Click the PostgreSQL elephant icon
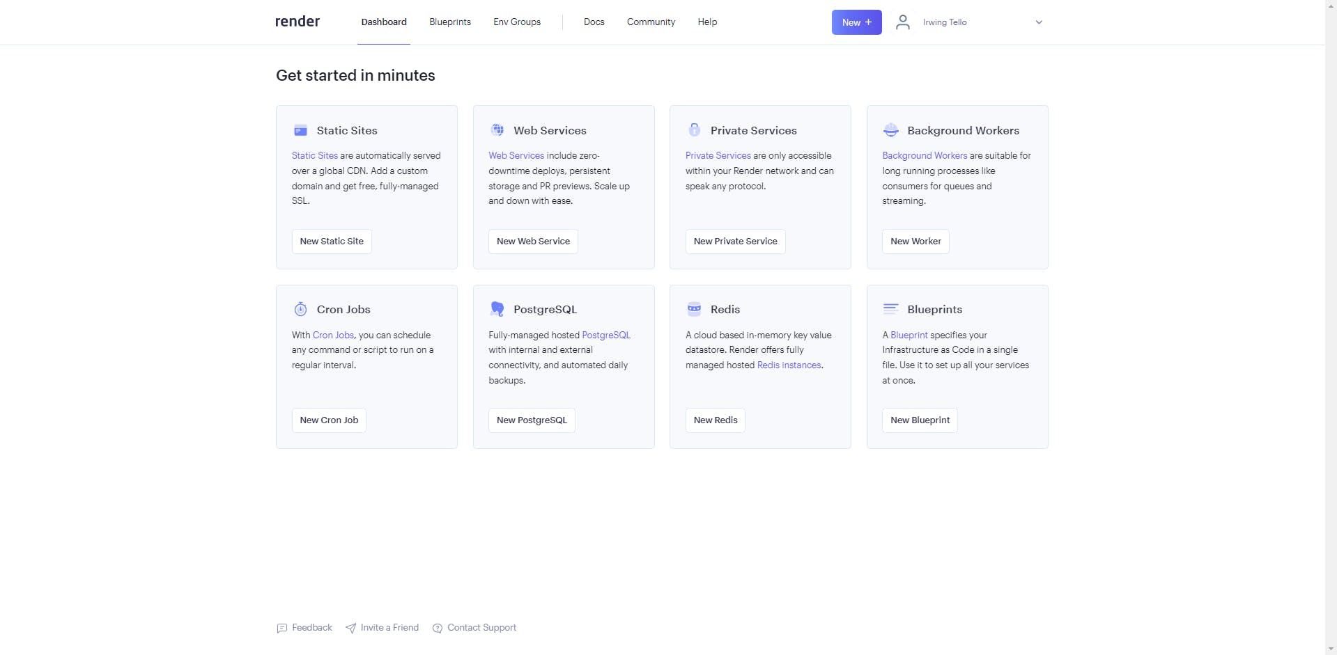Image resolution: width=1337 pixels, height=655 pixels. tap(497, 309)
